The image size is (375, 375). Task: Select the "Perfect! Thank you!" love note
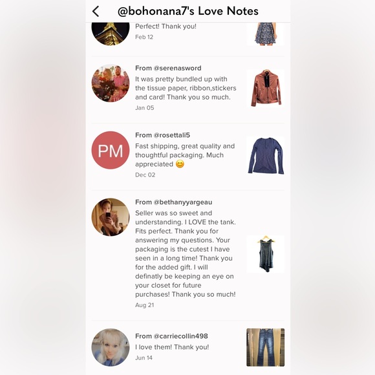pos(166,27)
